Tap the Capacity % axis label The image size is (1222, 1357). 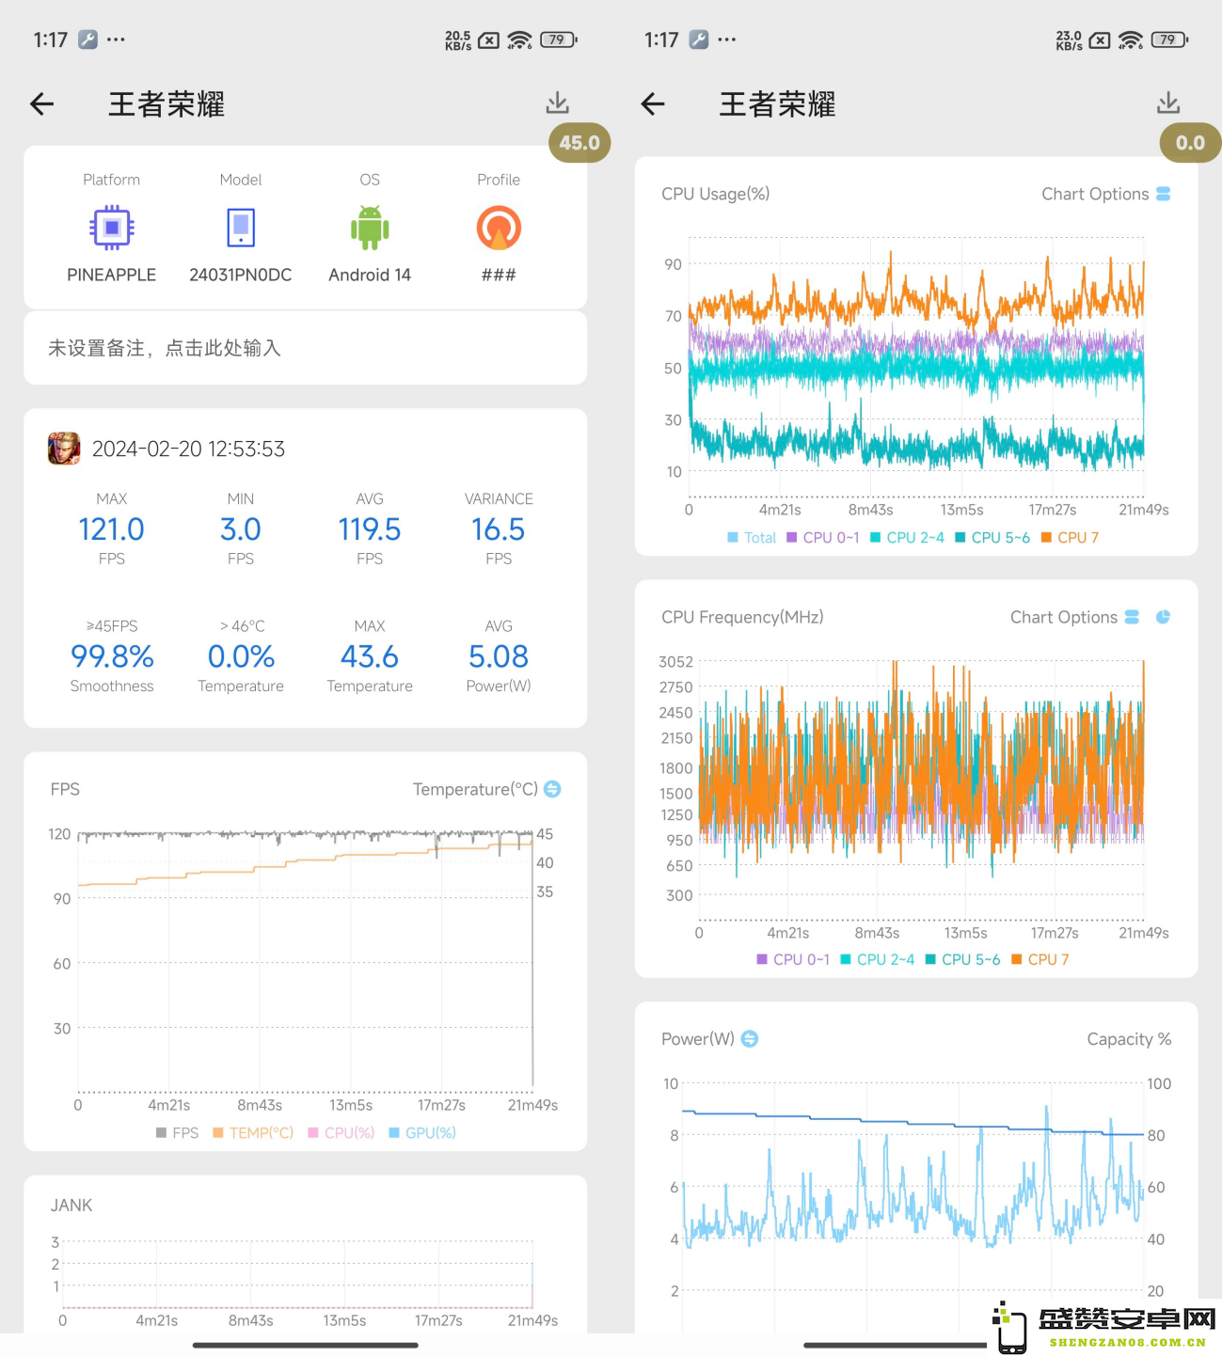tap(1129, 1039)
